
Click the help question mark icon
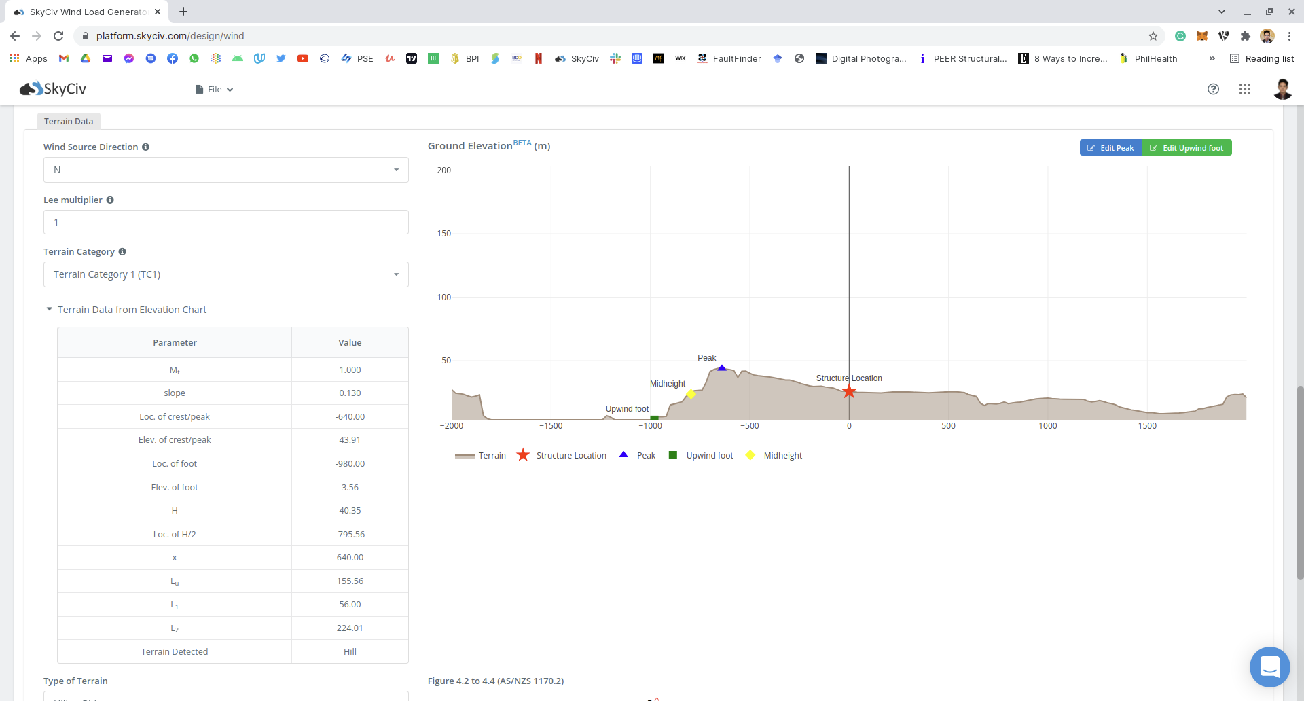(1213, 89)
